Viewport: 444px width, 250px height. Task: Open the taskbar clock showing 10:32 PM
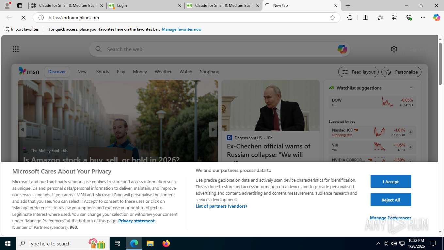[x=416, y=243]
